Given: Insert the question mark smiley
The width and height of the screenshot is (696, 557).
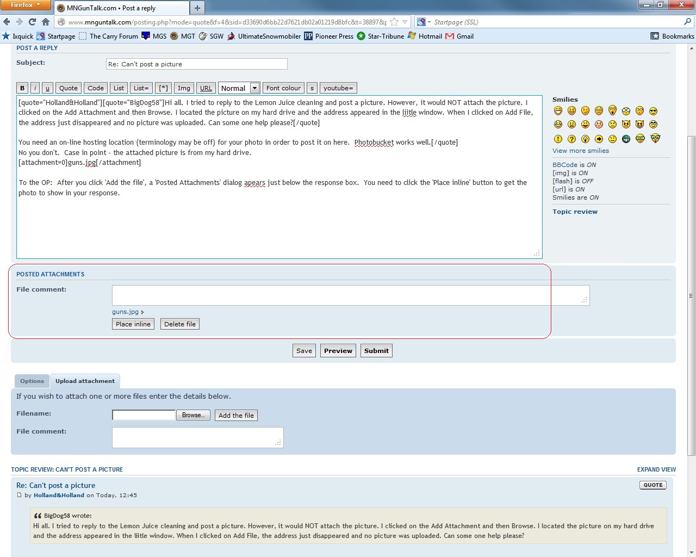Looking at the screenshot, I should [571, 139].
